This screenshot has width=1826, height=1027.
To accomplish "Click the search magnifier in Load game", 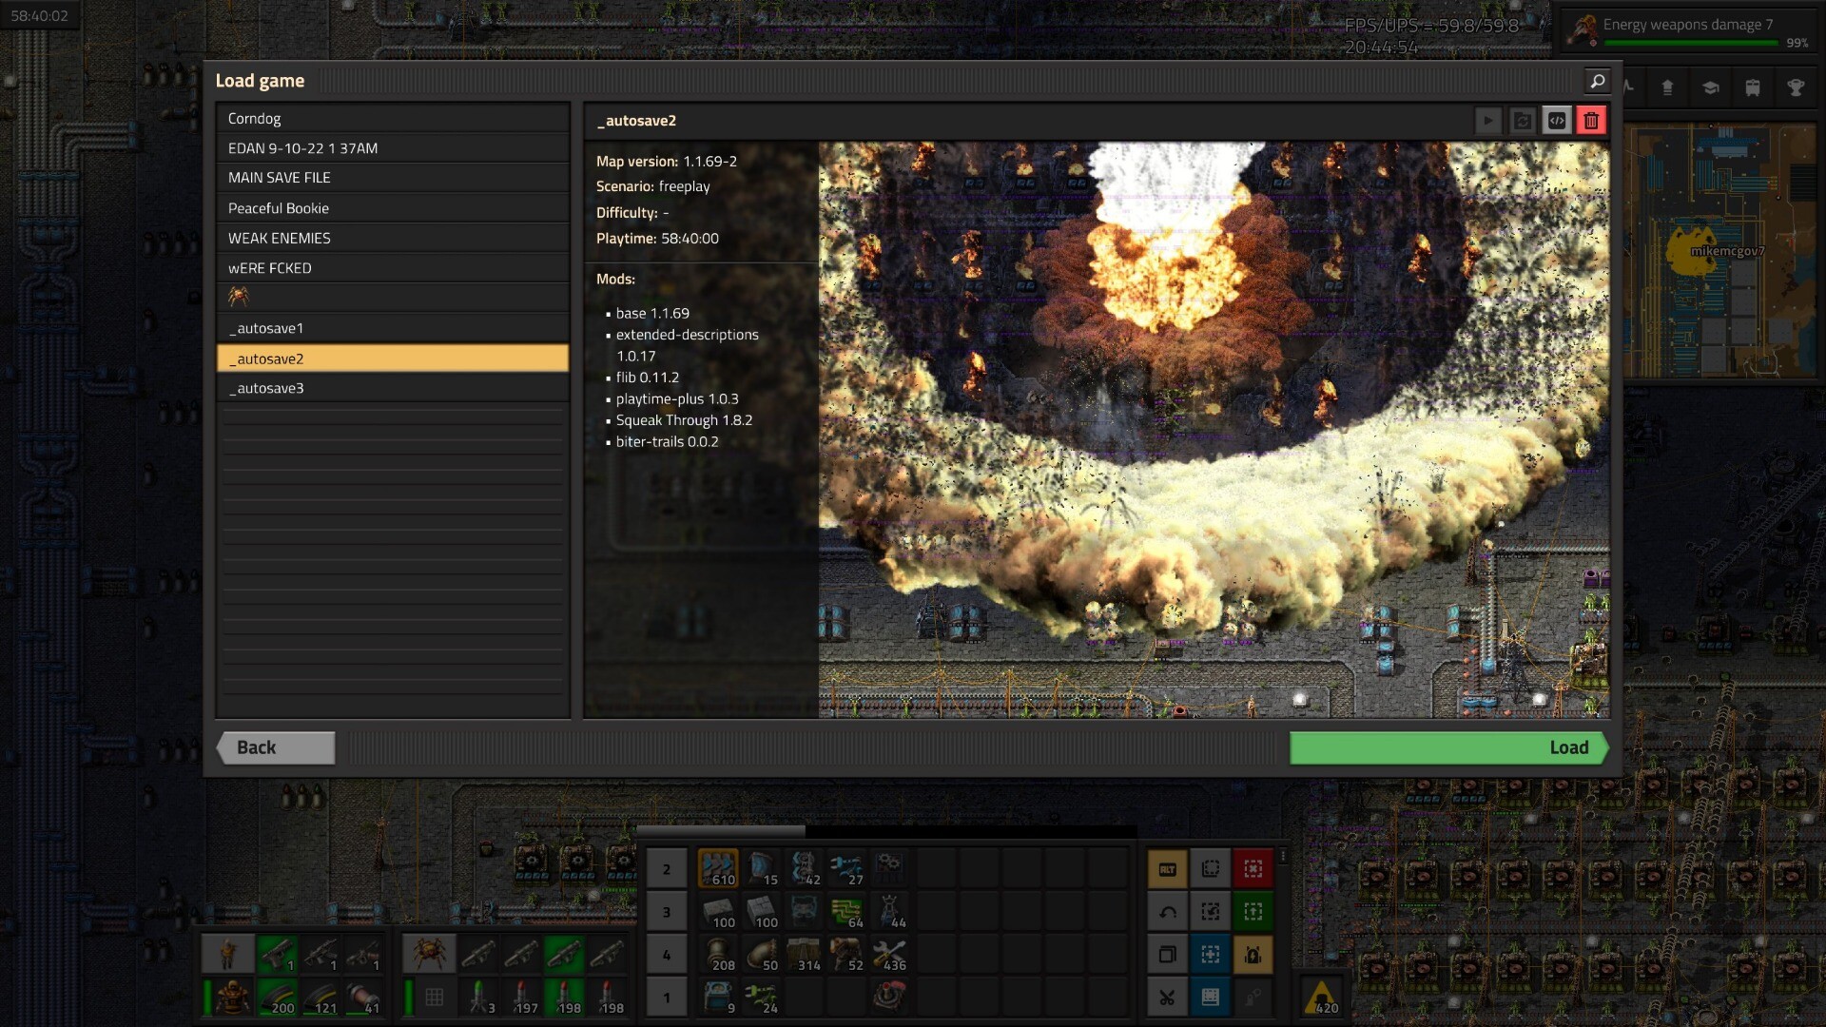I will [1598, 82].
